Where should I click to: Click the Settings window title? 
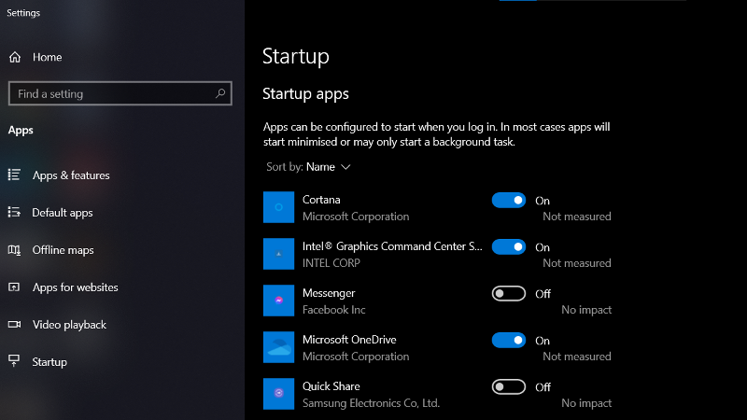click(23, 13)
